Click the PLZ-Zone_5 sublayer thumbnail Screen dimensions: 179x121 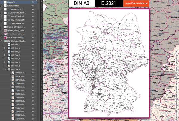point(9,62)
